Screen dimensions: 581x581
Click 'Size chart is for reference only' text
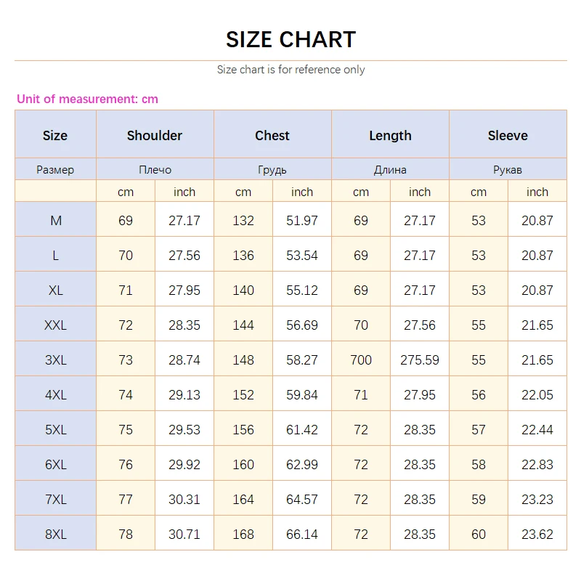tap(290, 70)
